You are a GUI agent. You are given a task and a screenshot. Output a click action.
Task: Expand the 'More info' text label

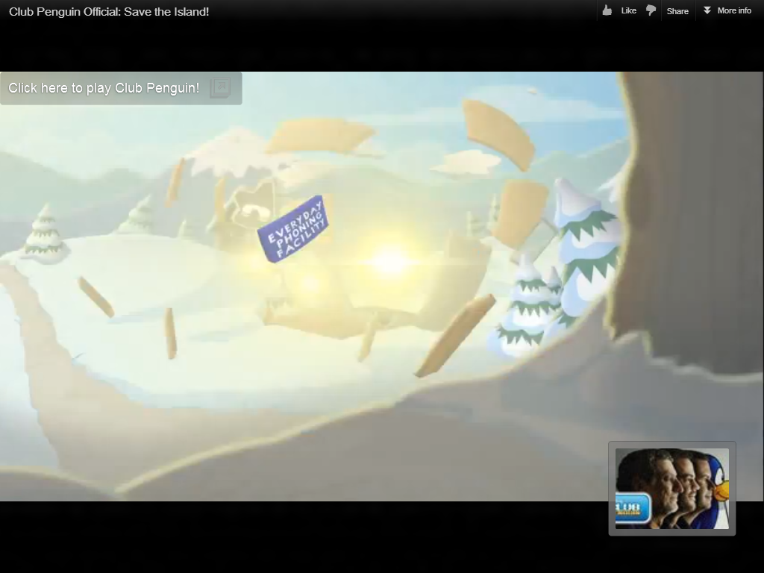[734, 10]
